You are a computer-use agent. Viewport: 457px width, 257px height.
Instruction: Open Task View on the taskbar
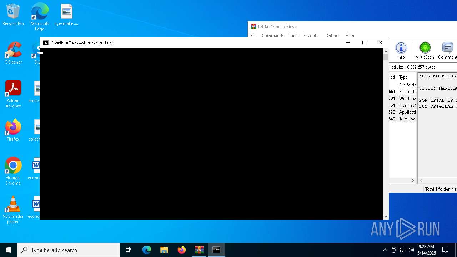(x=129, y=250)
